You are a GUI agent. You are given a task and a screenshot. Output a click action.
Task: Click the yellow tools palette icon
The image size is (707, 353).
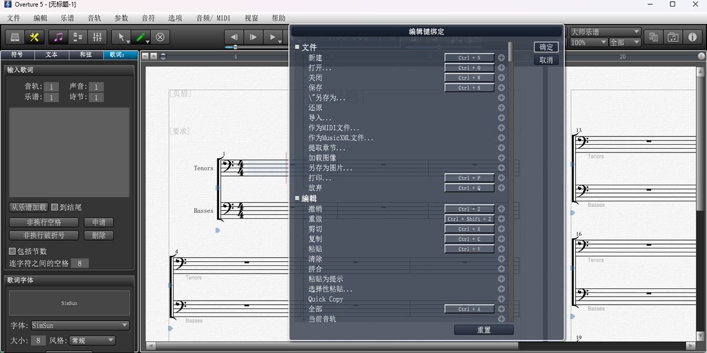pos(34,37)
